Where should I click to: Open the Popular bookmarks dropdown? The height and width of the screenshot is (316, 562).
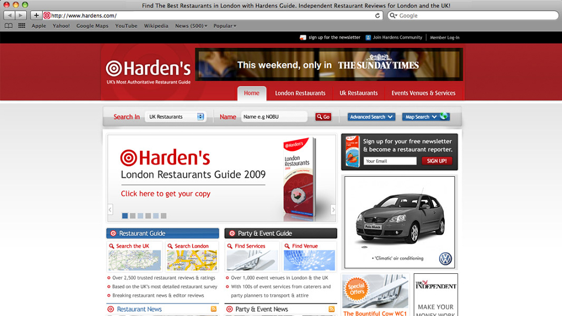pos(225,26)
